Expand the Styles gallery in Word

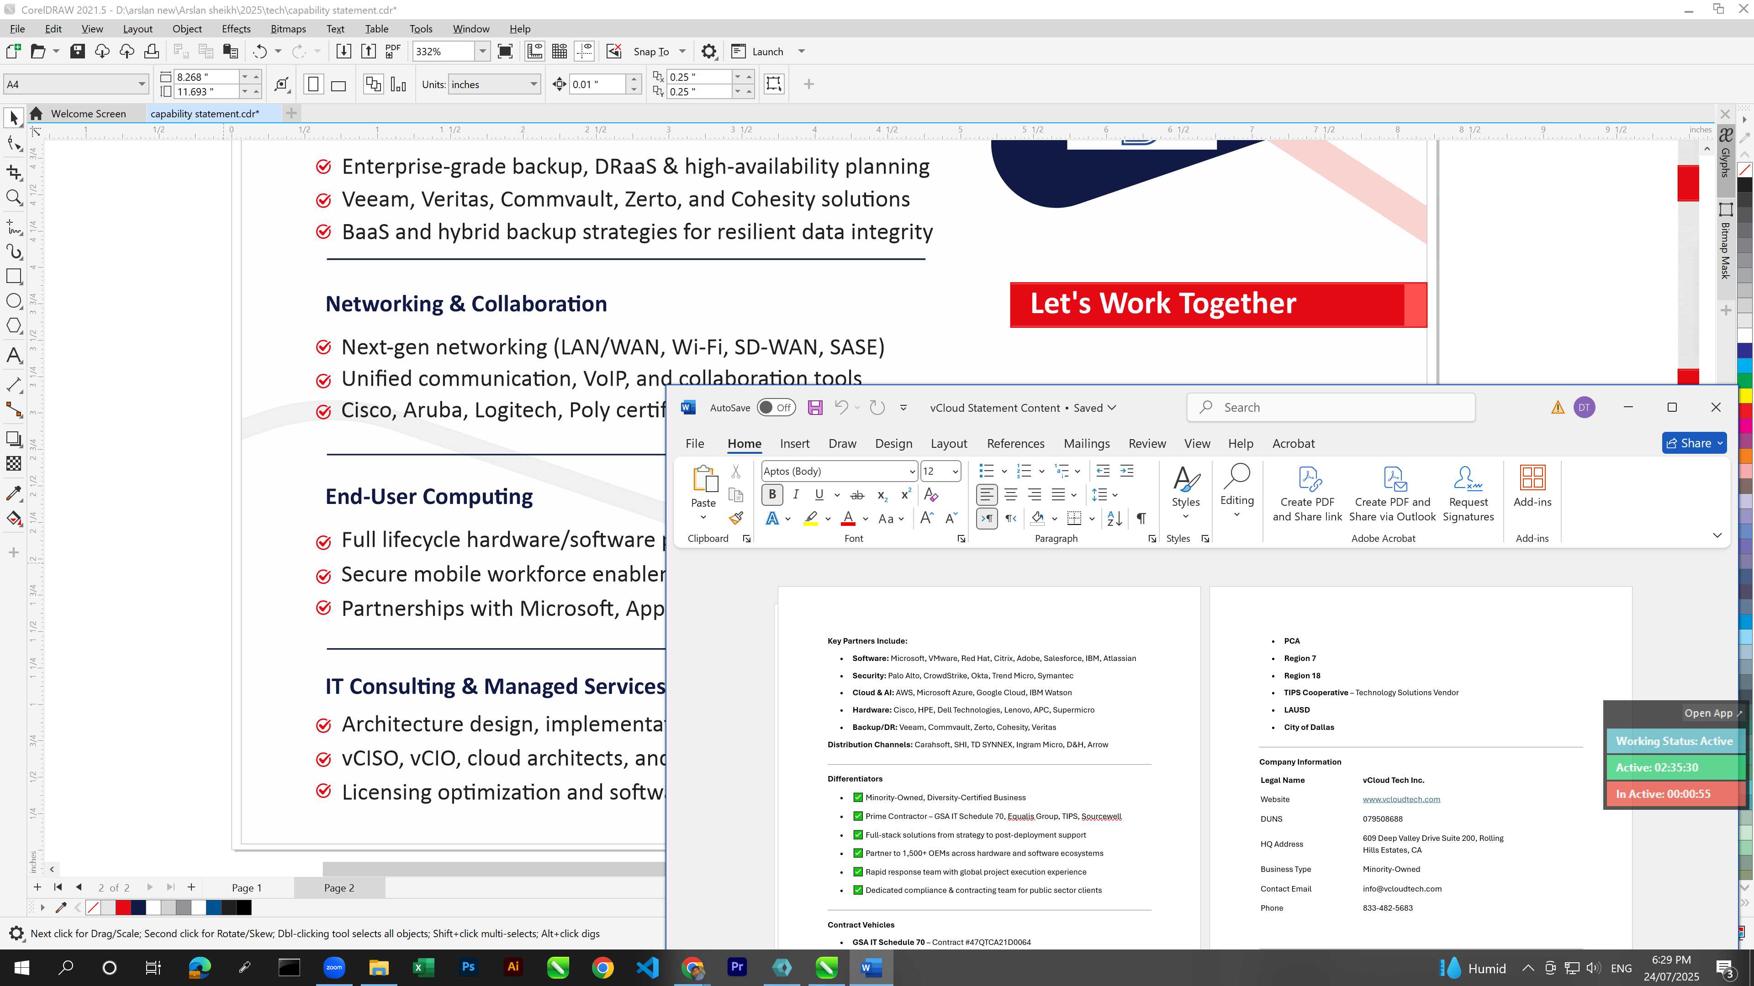click(1185, 493)
